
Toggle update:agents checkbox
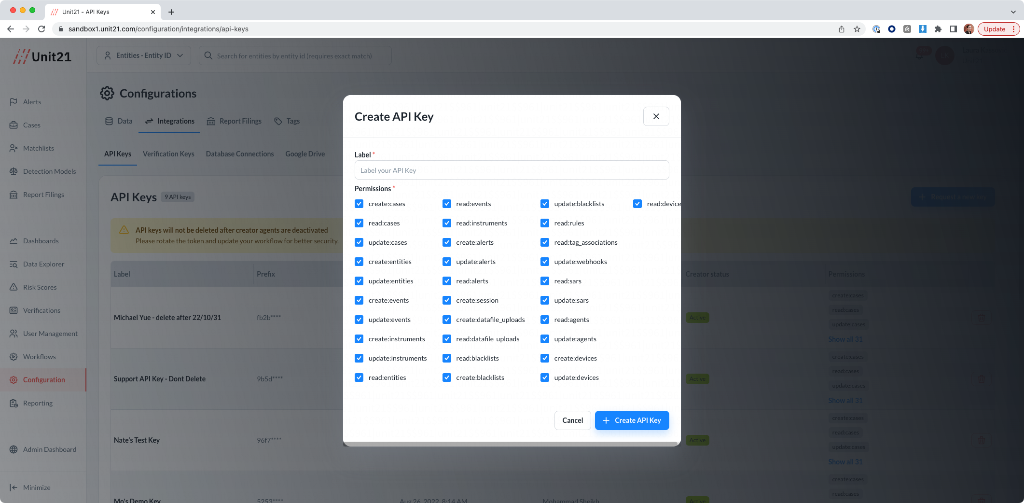point(545,339)
